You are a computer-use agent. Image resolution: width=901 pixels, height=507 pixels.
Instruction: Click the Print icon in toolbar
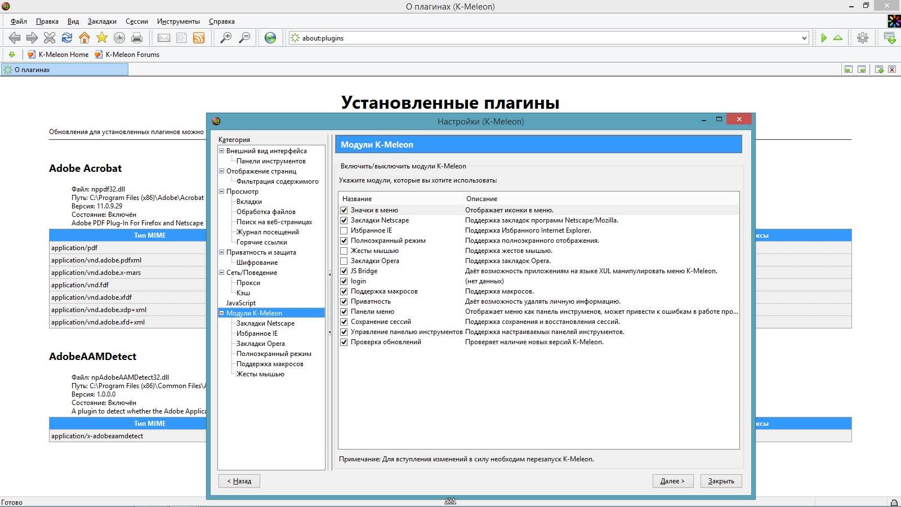click(137, 38)
